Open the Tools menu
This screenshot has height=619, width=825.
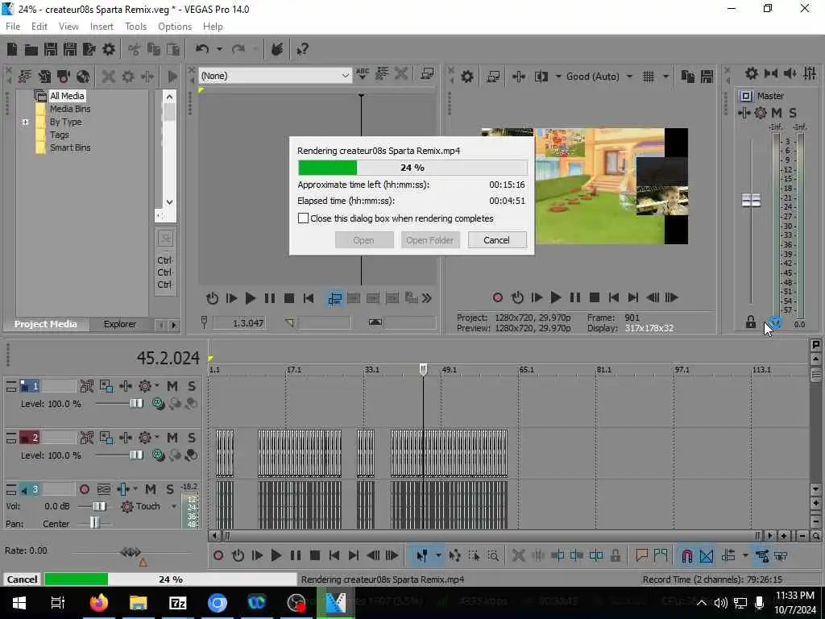(135, 27)
